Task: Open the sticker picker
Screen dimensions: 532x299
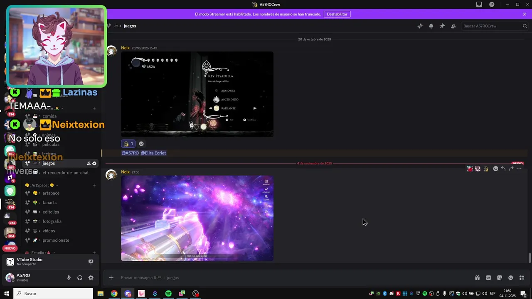Action: (x=500, y=278)
